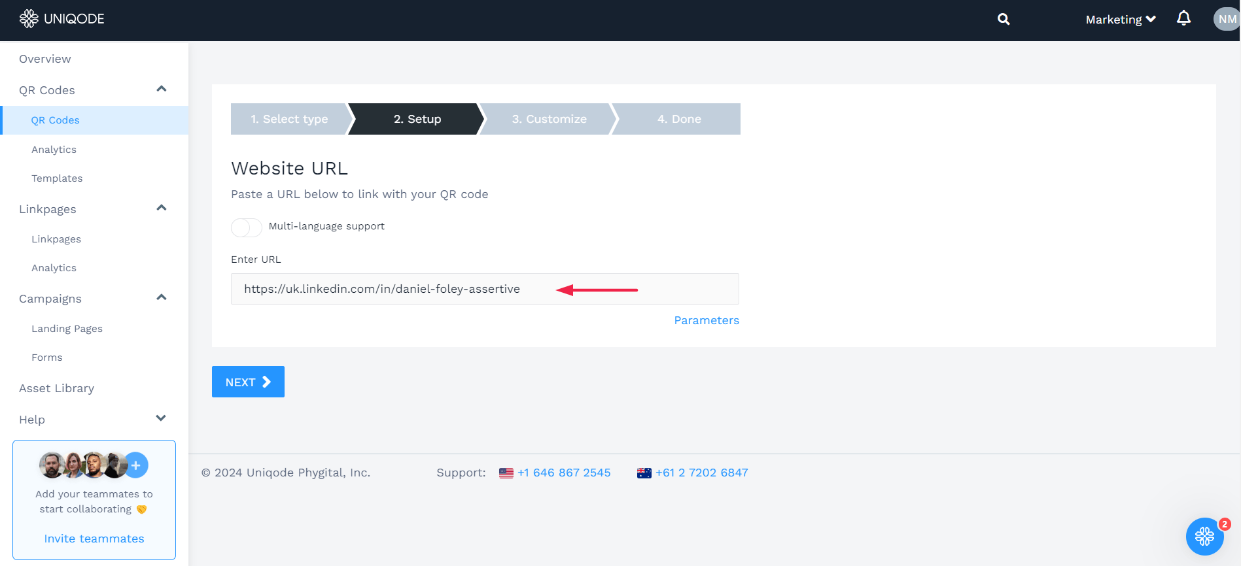Open the Parameters link
This screenshot has height=566, width=1241.
707,320
